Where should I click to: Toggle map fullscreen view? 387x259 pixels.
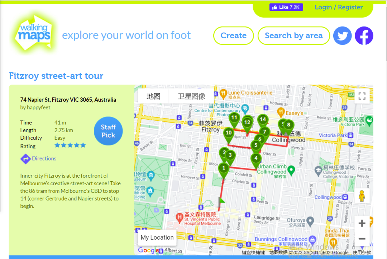[362, 96]
